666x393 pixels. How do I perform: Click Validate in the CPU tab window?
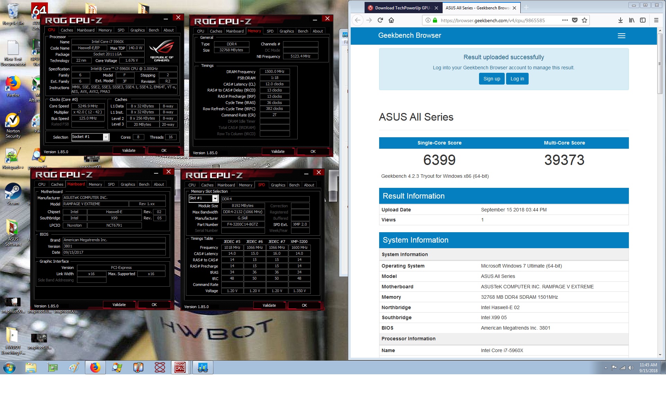point(129,150)
